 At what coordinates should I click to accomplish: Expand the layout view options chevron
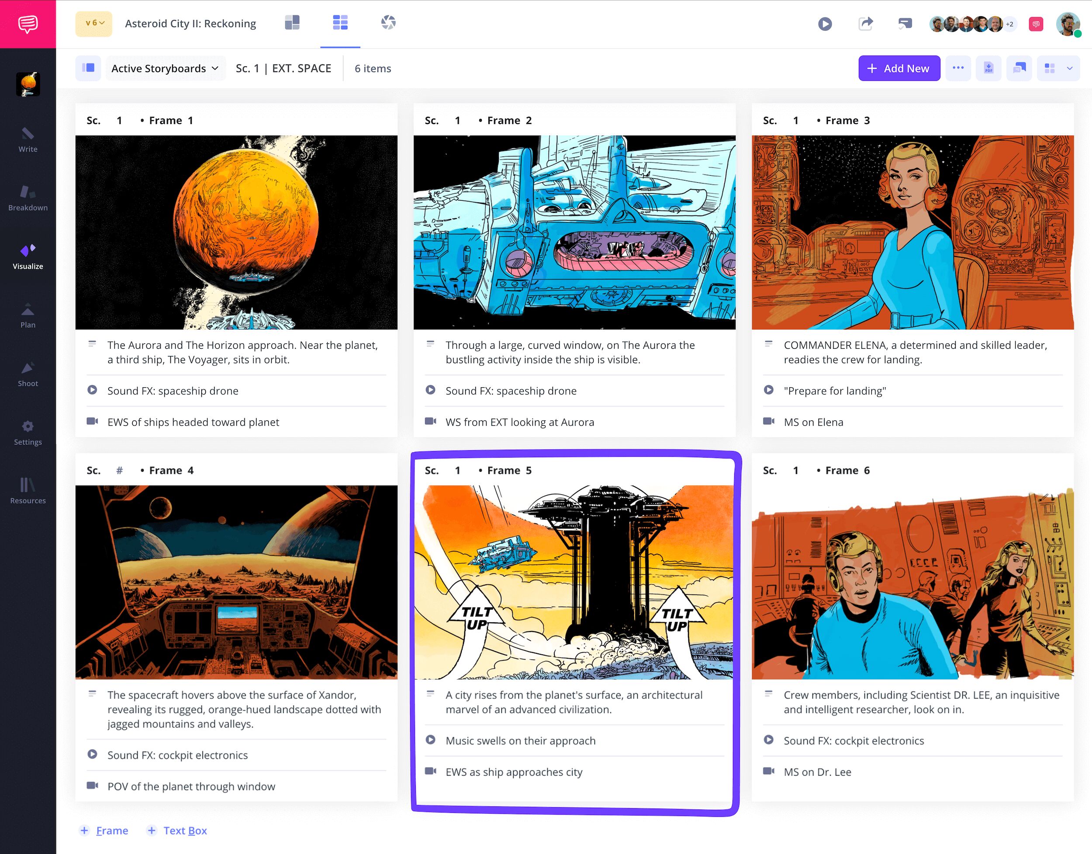click(1069, 68)
